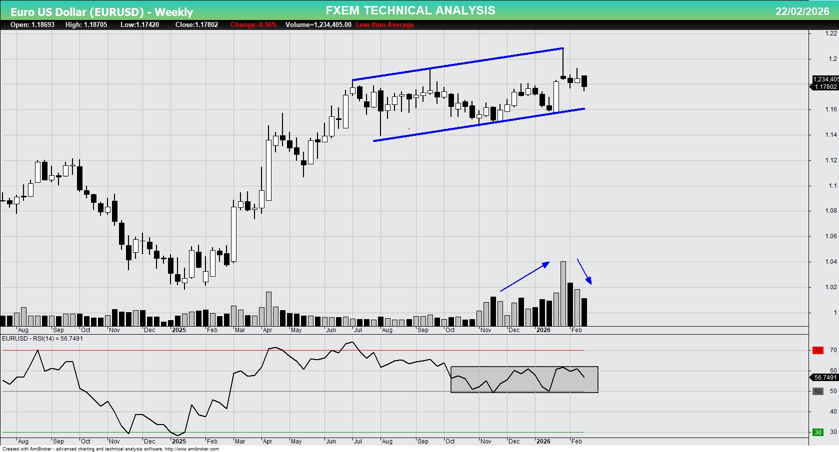
Task: Select the latest weekly candlestick
Action: (584, 81)
